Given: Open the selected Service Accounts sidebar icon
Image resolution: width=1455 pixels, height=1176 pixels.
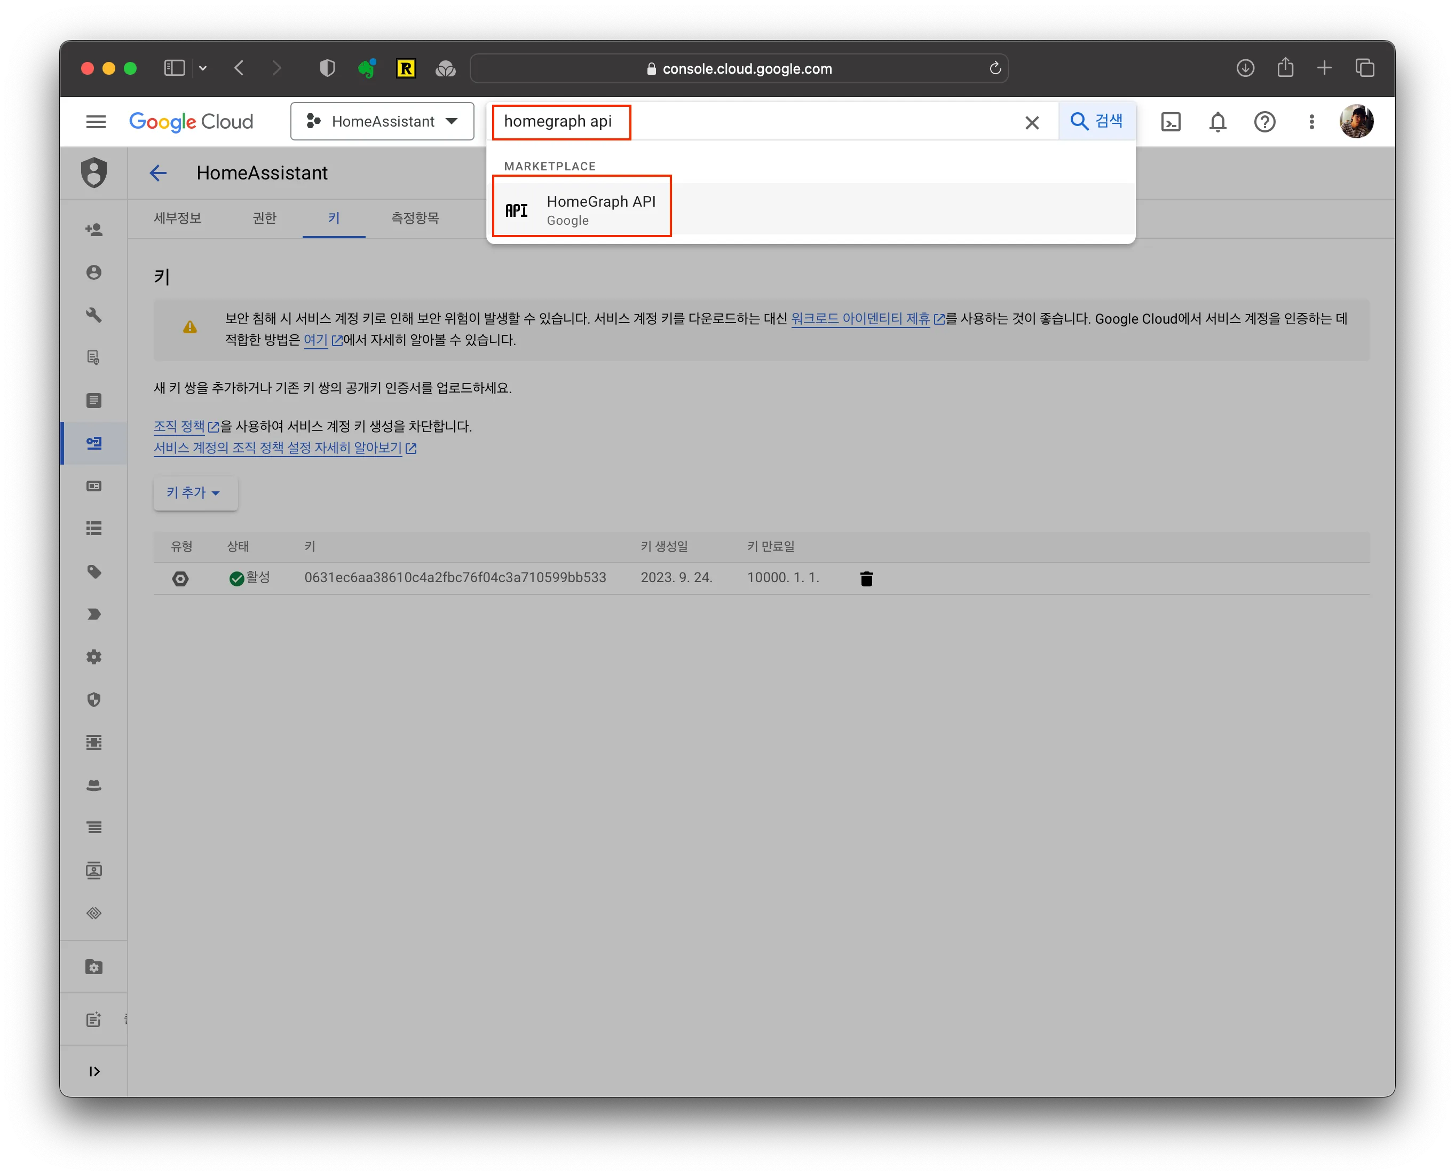Looking at the screenshot, I should click(93, 443).
